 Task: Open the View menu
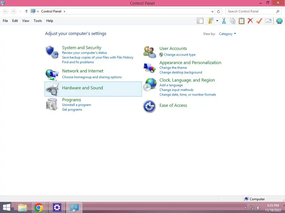click(26, 21)
